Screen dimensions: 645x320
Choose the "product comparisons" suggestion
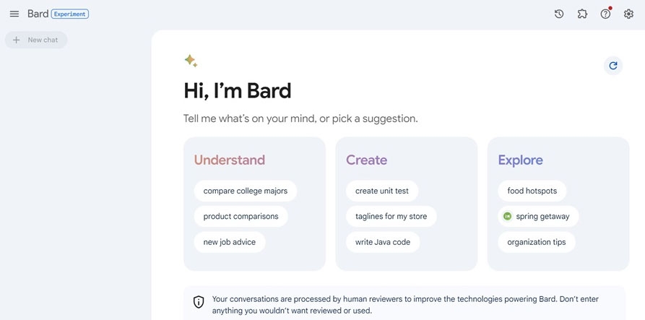(x=241, y=216)
